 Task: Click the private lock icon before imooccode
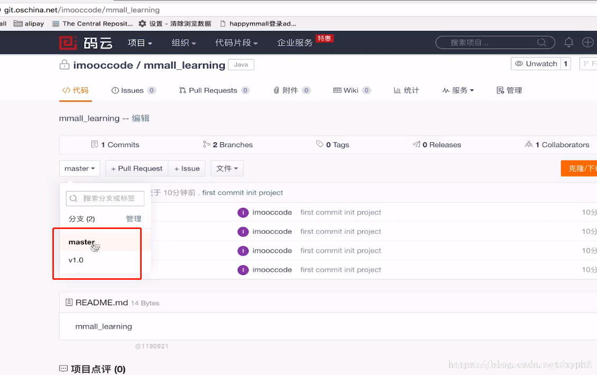click(65, 65)
